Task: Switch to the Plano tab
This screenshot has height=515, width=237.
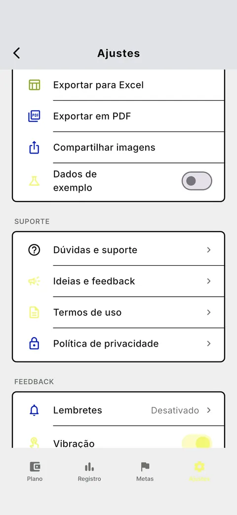Action: tap(35, 471)
